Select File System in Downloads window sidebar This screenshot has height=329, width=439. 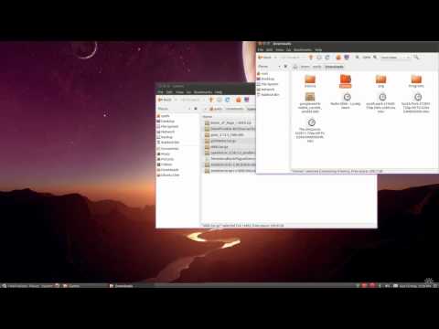pyautogui.click(x=268, y=84)
